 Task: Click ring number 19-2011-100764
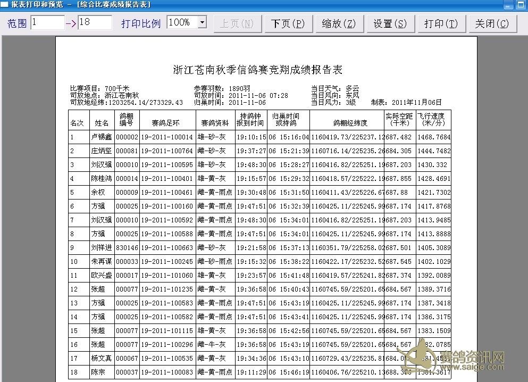(167, 151)
